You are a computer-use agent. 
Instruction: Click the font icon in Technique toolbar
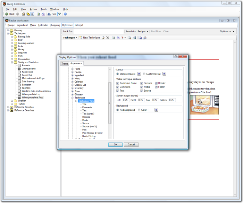118,38
